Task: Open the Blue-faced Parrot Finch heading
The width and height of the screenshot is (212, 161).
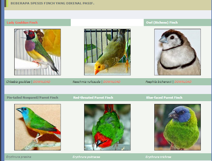Action: [x=164, y=98]
